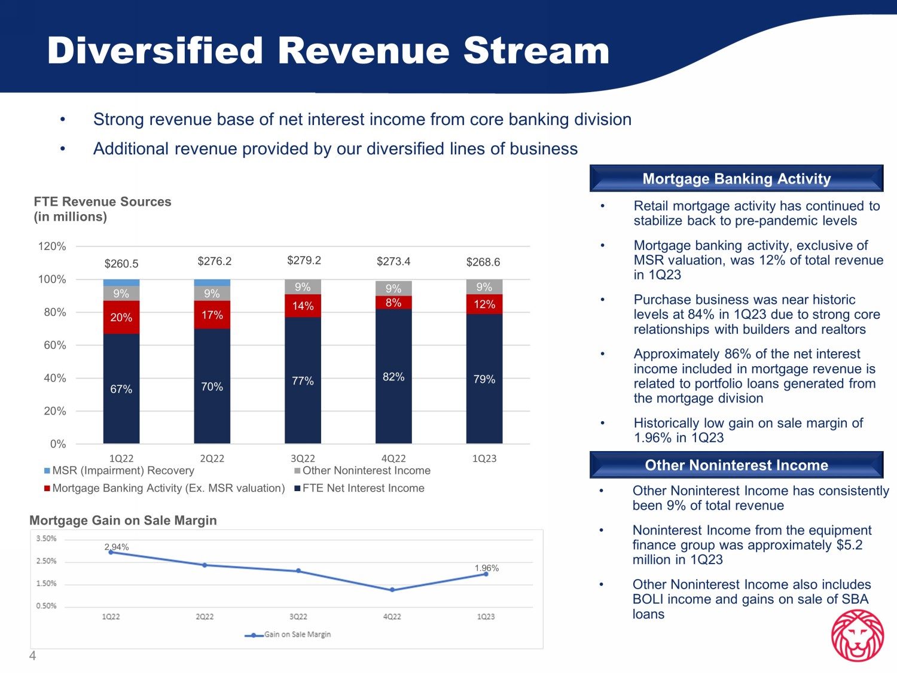Click the 1.96% data point for 1Q23

pyautogui.click(x=486, y=574)
